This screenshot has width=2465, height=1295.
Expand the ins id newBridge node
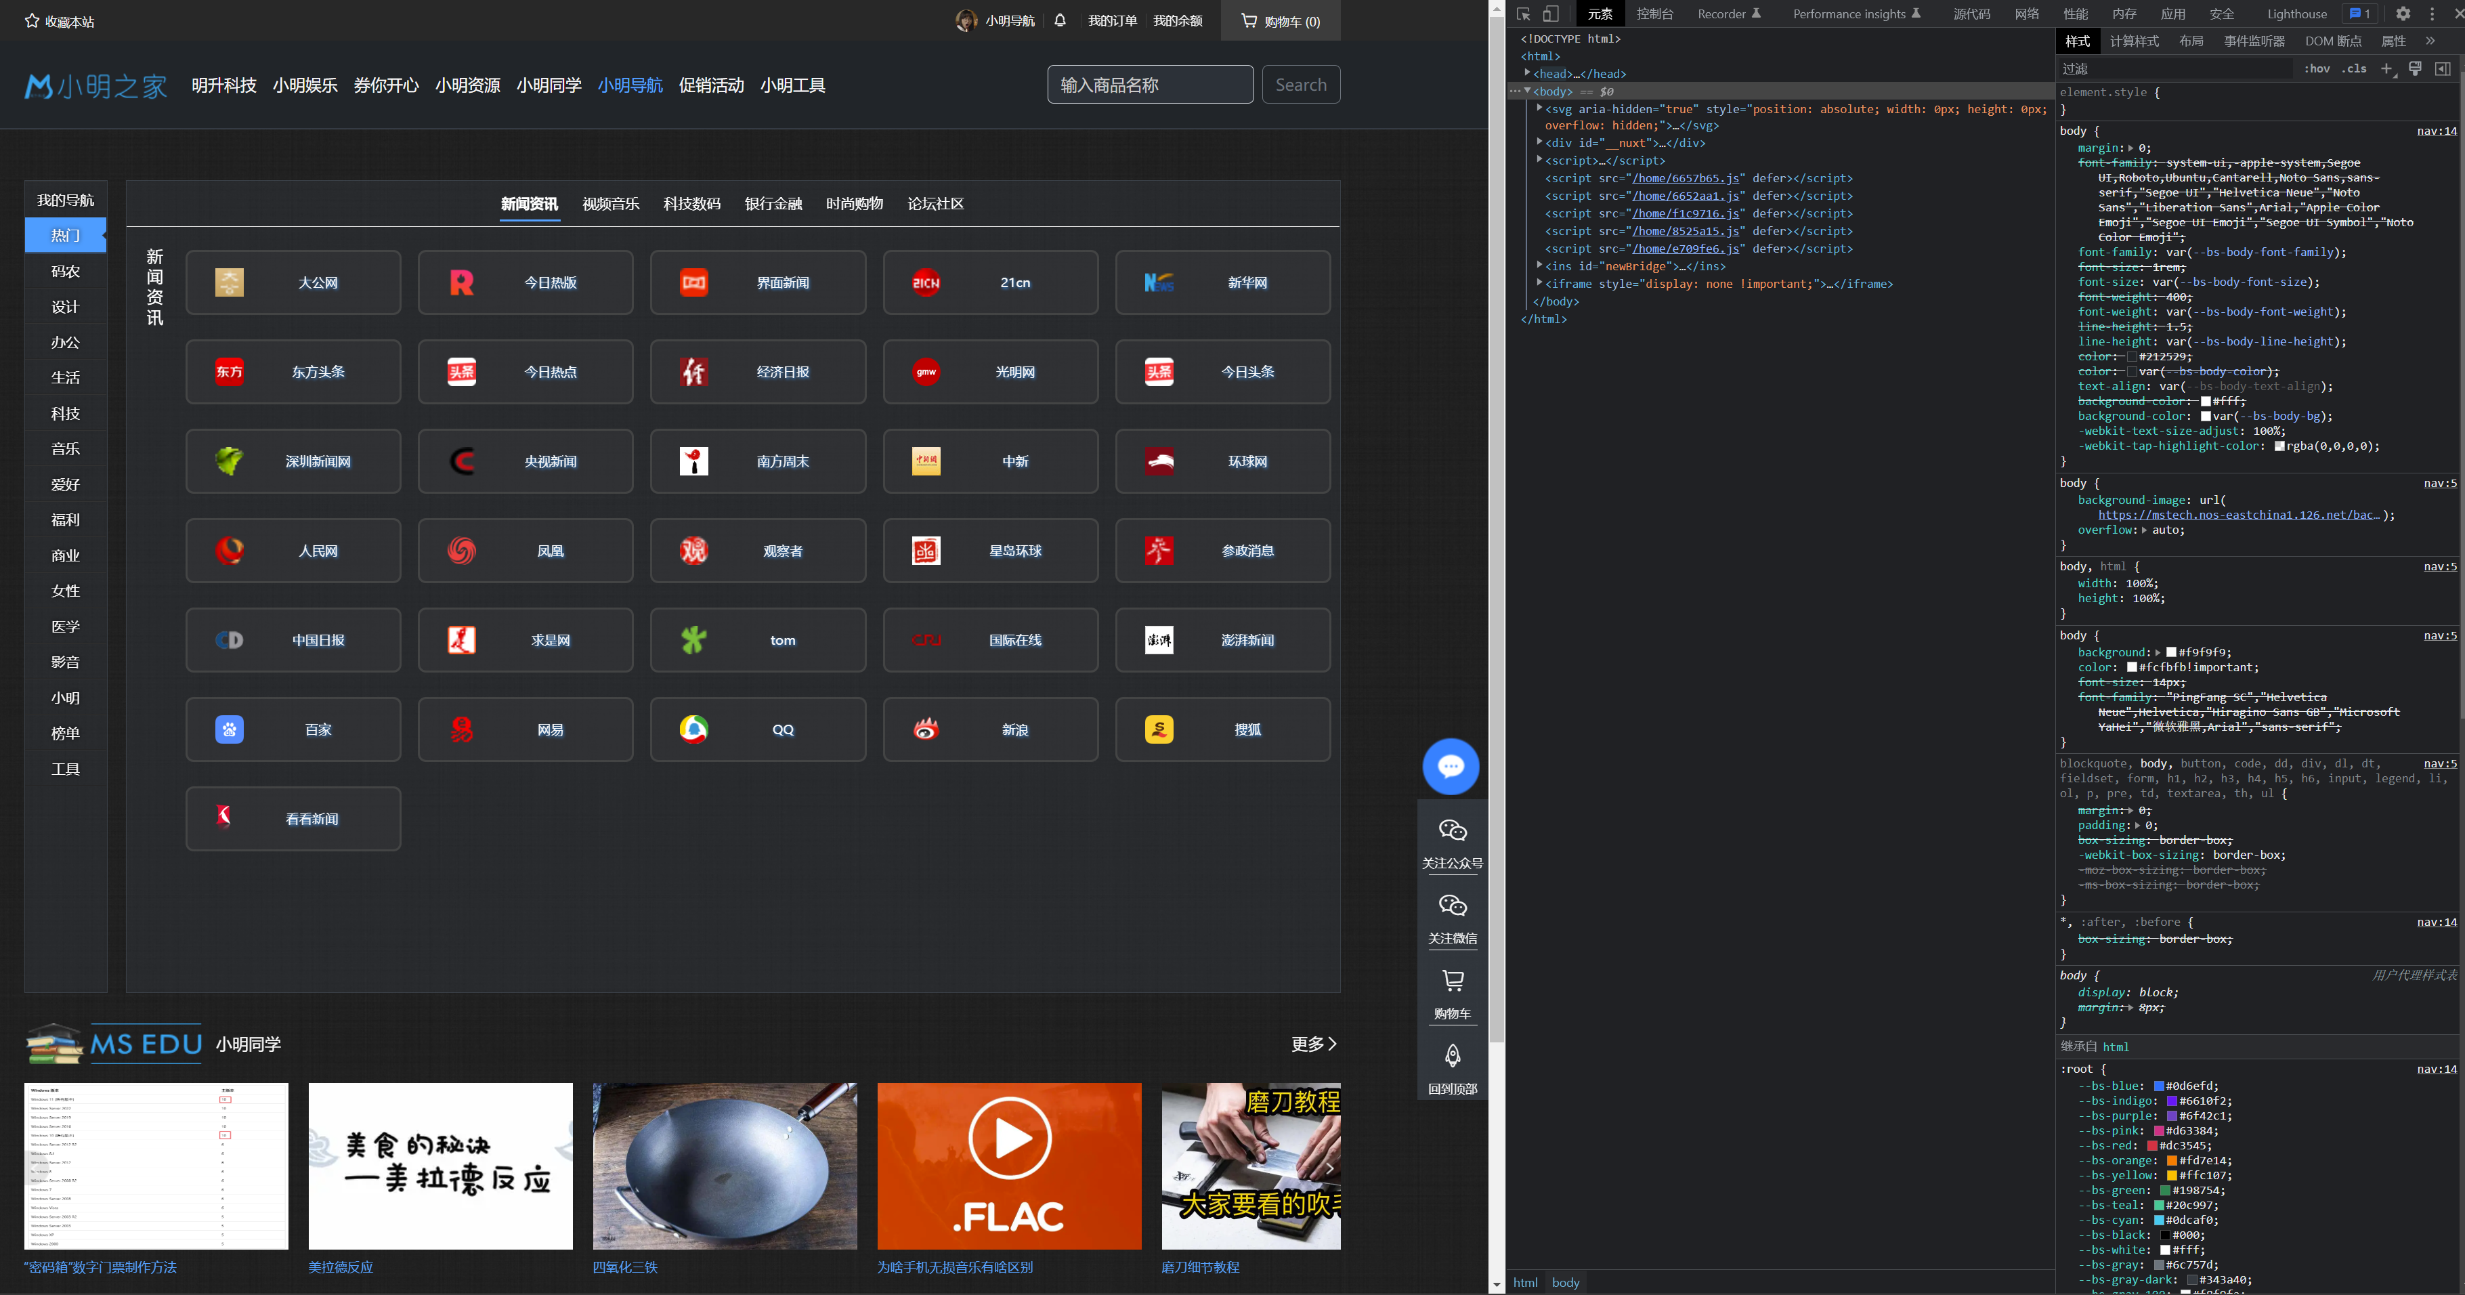coord(1539,265)
